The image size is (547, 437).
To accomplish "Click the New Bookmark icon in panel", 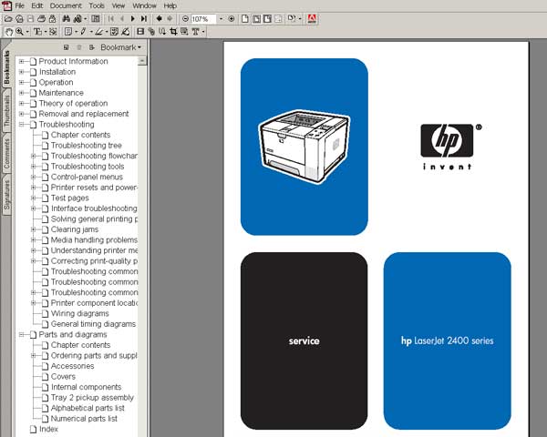I will click(66, 47).
